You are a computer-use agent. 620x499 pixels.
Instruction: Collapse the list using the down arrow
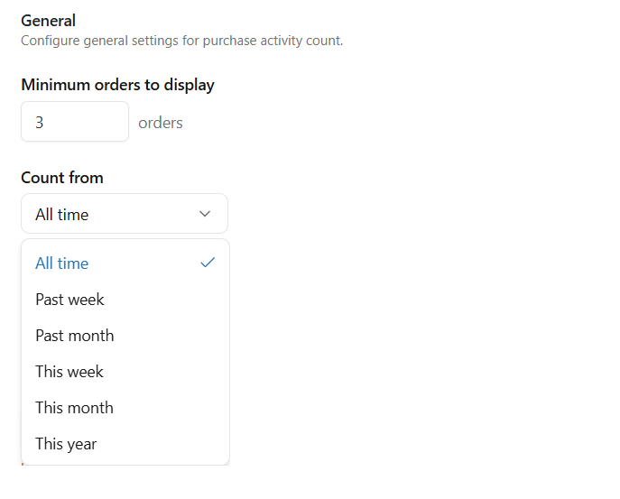[x=205, y=214]
